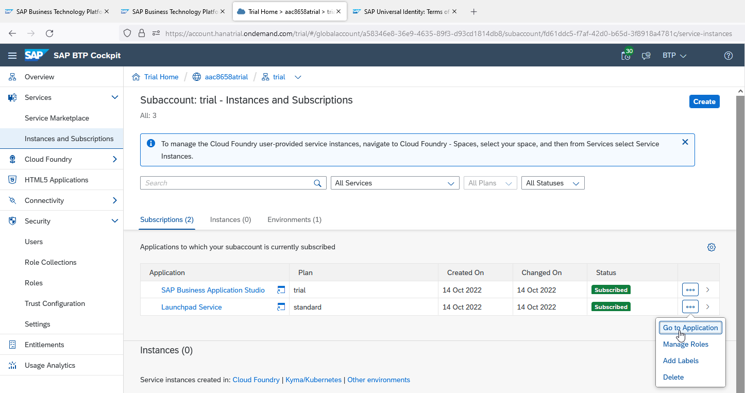Open the All Services dropdown
Image resolution: width=745 pixels, height=393 pixels.
point(395,182)
